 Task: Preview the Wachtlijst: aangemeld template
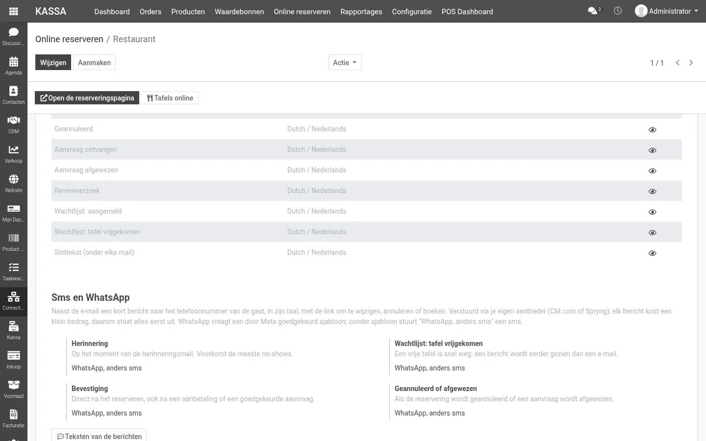tap(652, 212)
